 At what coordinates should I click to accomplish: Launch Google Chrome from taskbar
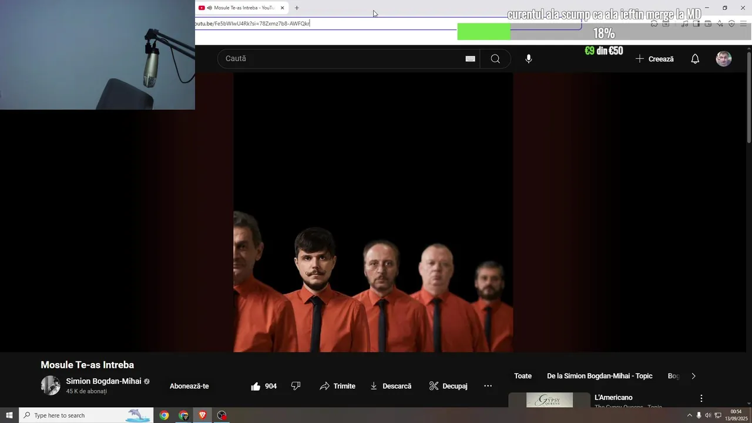pos(164,415)
